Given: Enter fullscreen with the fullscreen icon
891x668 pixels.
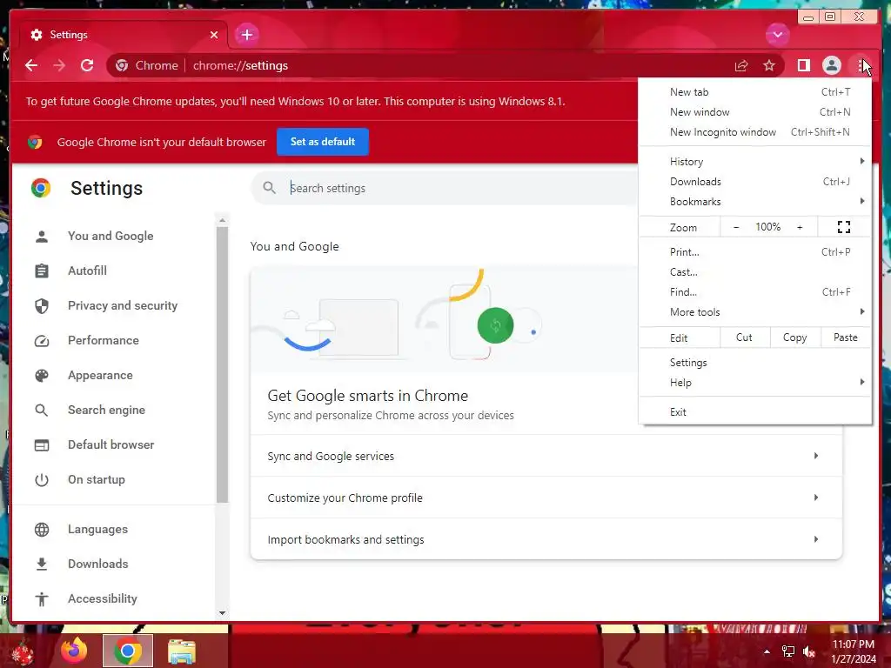Looking at the screenshot, I should (x=844, y=227).
